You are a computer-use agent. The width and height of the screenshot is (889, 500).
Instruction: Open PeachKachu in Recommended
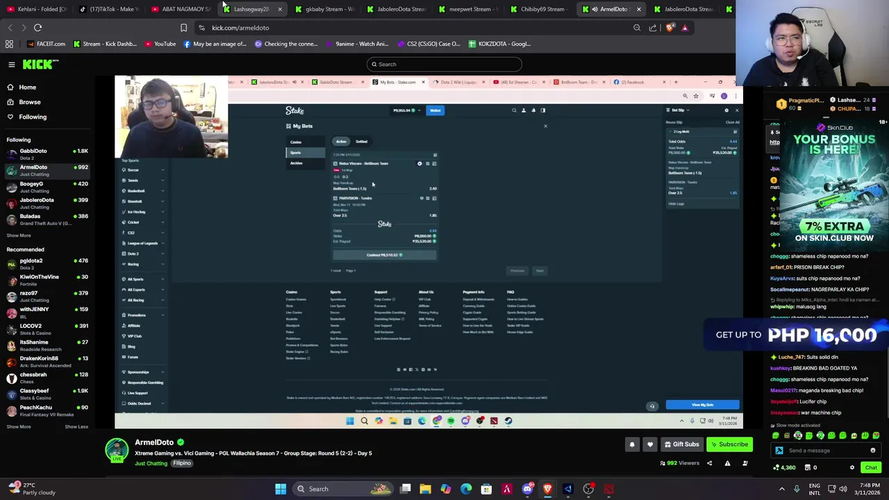tap(49, 410)
